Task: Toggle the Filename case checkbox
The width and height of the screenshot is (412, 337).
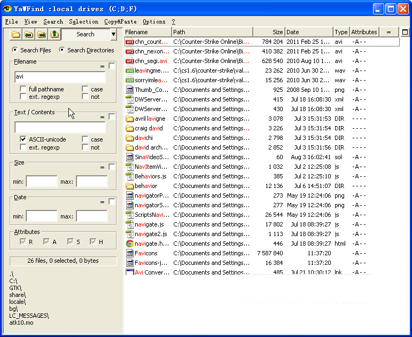Action: click(x=85, y=89)
